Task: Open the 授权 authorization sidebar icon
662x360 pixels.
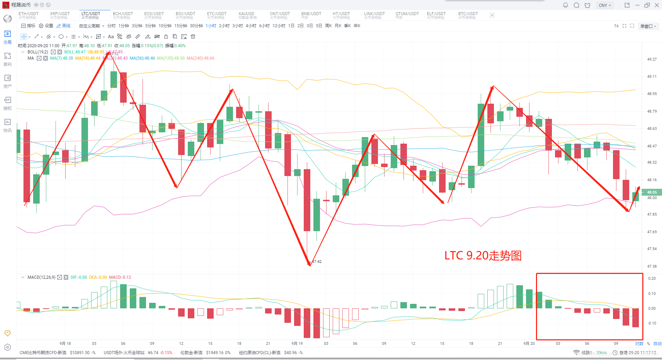Action: 8,103
